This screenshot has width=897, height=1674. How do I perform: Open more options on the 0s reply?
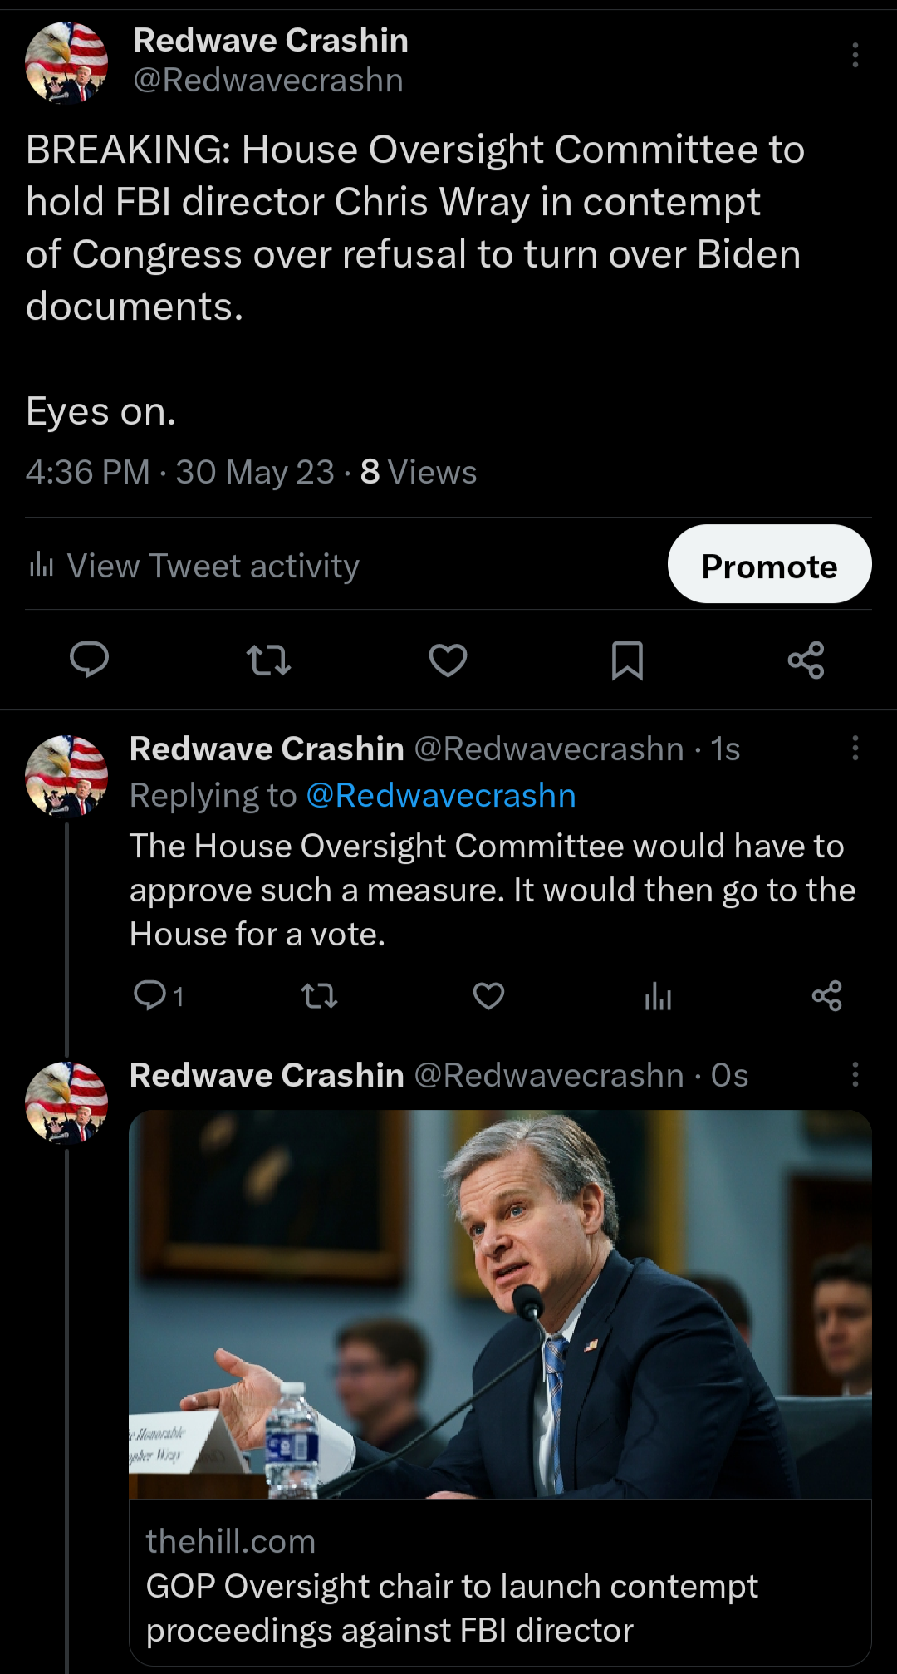point(855,1075)
